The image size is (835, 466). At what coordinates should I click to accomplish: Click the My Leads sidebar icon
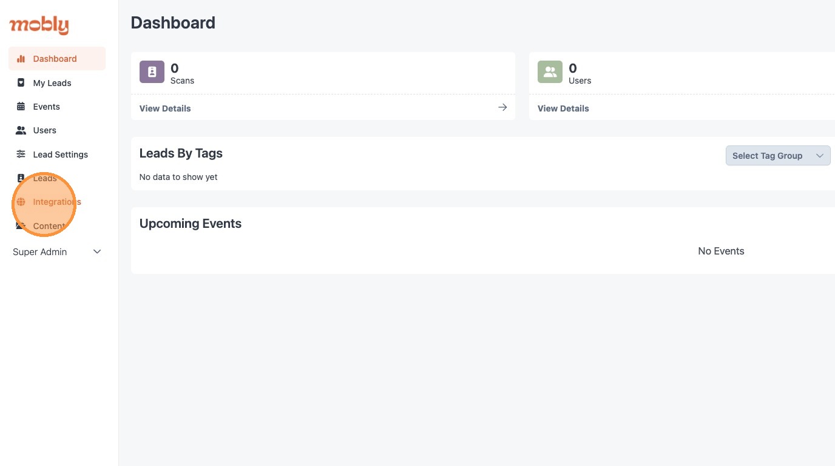(x=21, y=83)
